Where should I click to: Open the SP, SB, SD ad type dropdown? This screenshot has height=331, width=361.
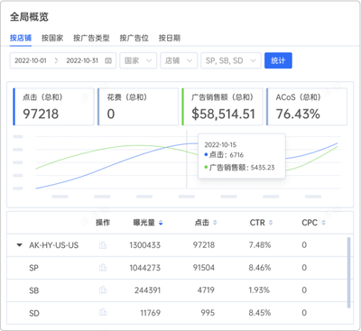pos(231,60)
